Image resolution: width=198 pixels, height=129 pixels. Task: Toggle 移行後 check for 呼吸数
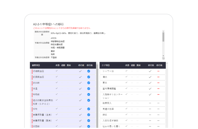pos(89,95)
